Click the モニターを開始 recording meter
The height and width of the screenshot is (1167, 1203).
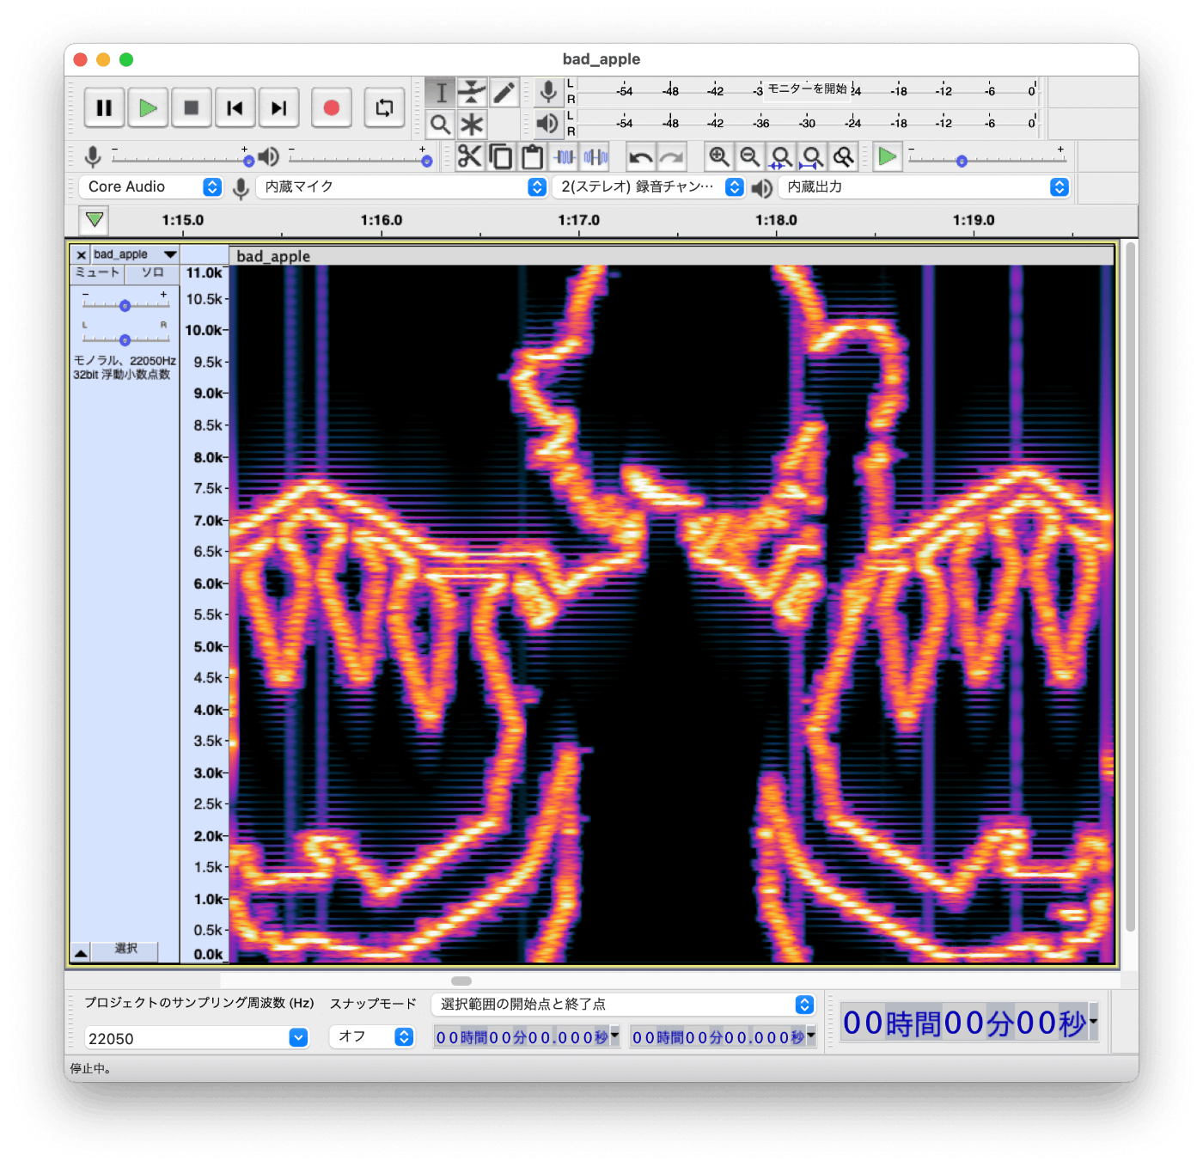point(807,89)
